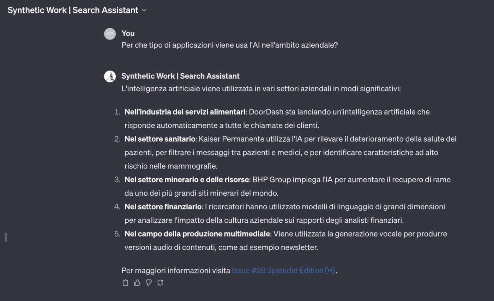Toggle the sidebar handle on left edge
Viewport: 494px width, 301px height.
[x=6, y=237]
